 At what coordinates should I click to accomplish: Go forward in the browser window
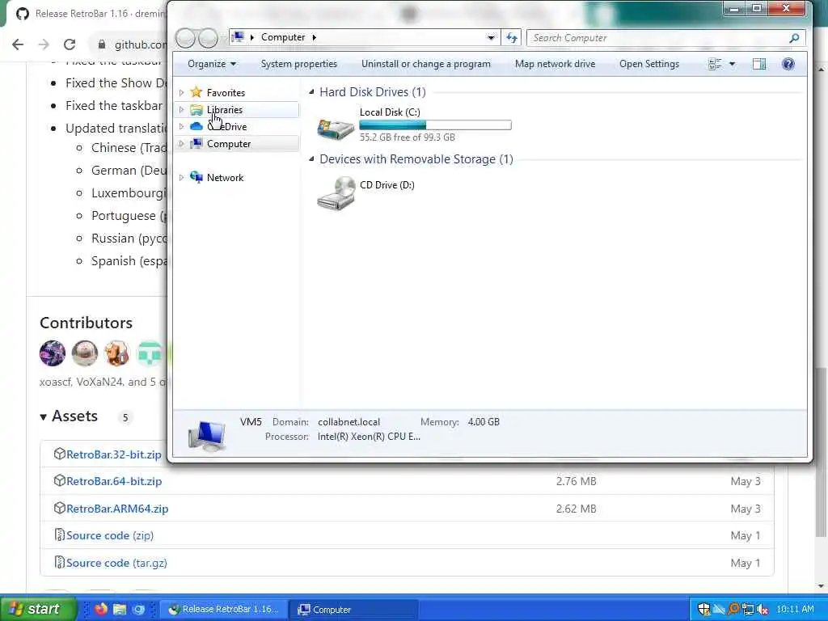pos(44,44)
